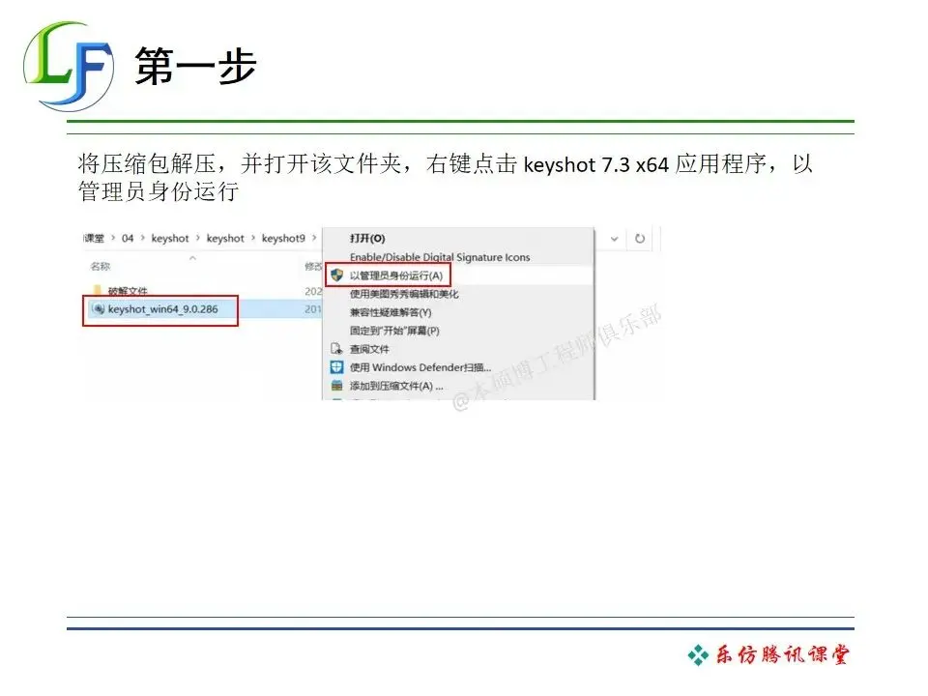Expand the chevron after keyshot9 in the breadcrumb

pyautogui.click(x=314, y=238)
